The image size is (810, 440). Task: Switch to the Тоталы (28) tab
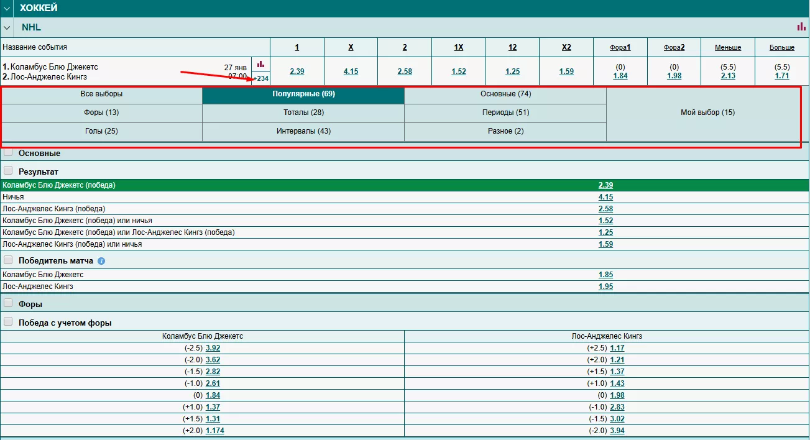(303, 112)
